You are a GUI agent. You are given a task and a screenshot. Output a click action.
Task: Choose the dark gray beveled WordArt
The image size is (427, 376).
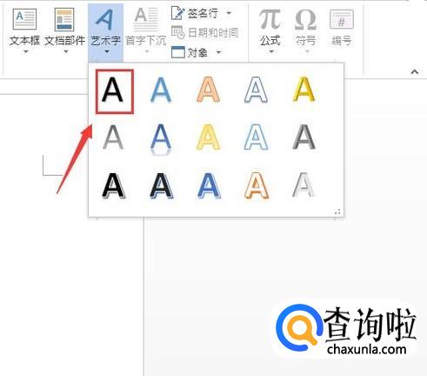[x=304, y=137]
